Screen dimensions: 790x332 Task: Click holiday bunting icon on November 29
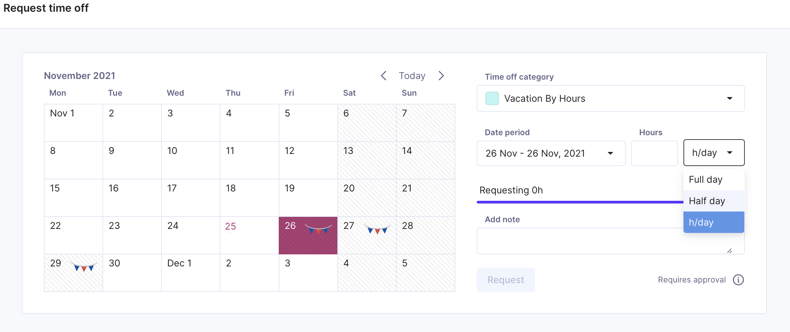84,266
